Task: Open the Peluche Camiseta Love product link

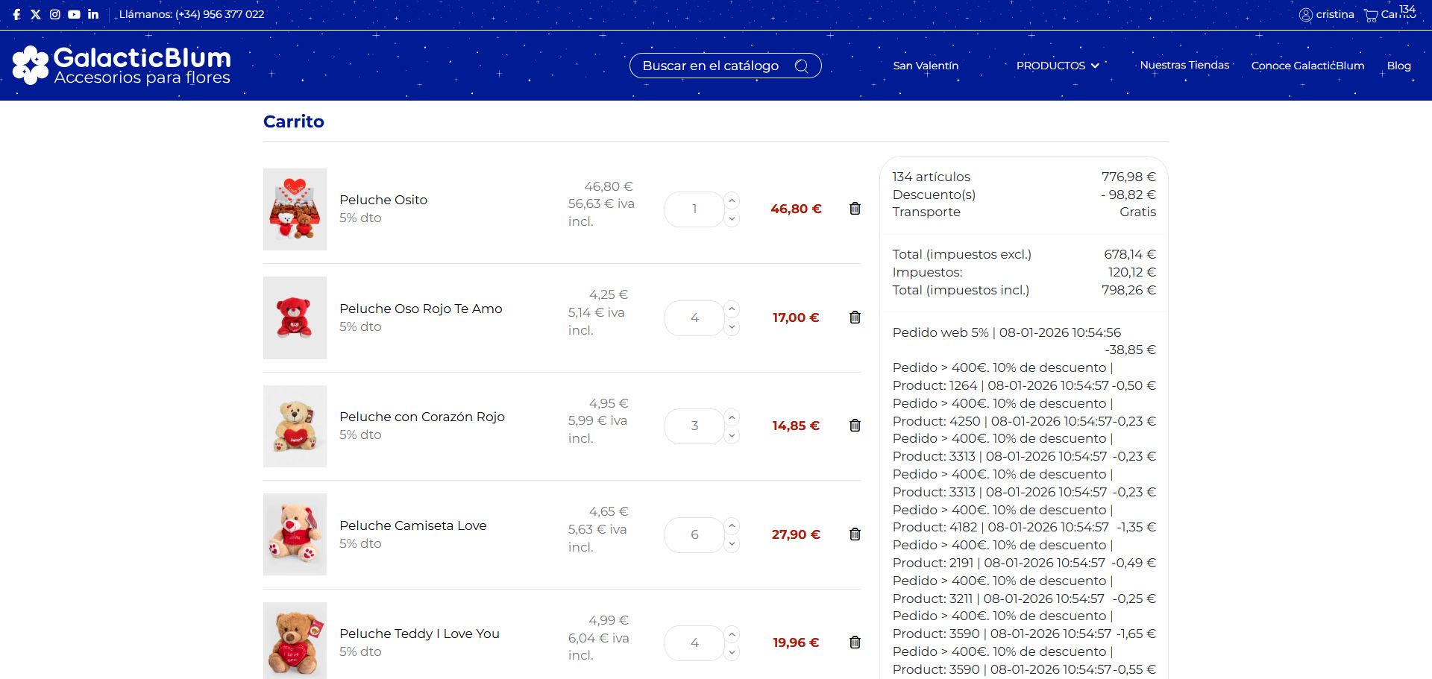Action: (x=412, y=525)
